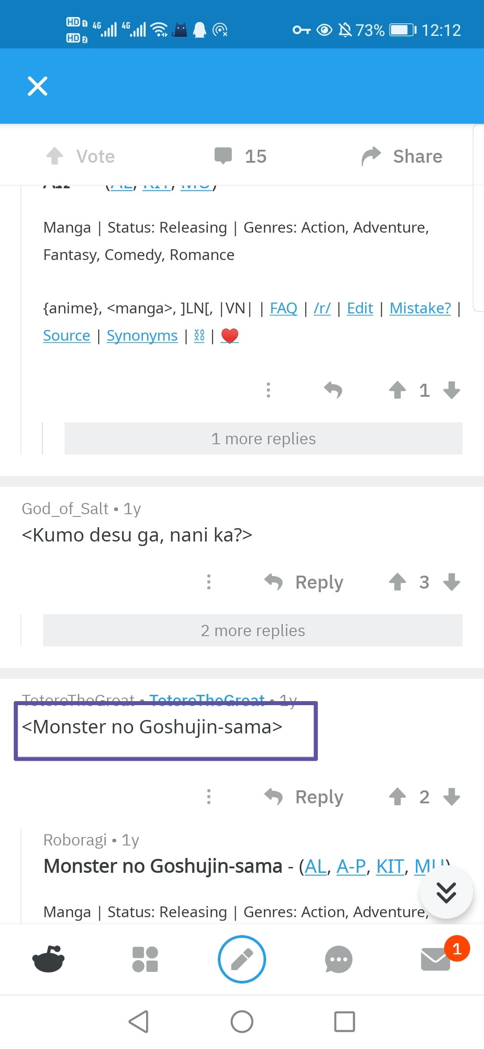Expand the "2 more replies" thread
Image resolution: width=484 pixels, height=1049 pixels.
[x=253, y=630]
